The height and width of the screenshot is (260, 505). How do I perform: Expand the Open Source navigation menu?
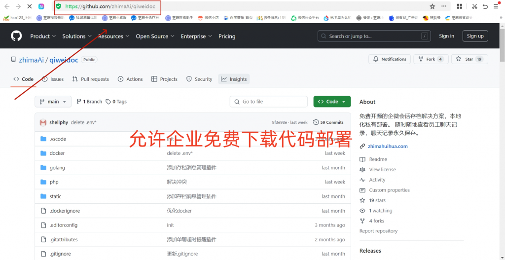click(155, 36)
